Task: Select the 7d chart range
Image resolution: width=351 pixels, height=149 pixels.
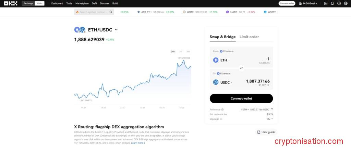Action: pos(181,51)
